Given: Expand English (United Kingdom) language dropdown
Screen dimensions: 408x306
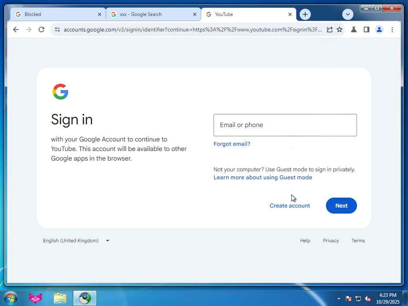Looking at the screenshot, I should 76,241.
